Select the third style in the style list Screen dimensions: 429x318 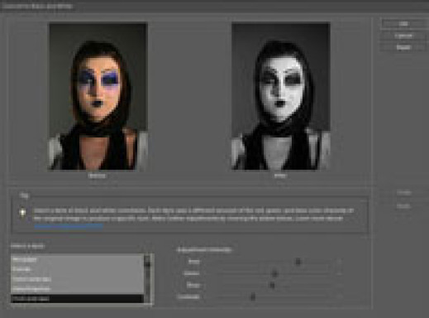click(x=77, y=279)
